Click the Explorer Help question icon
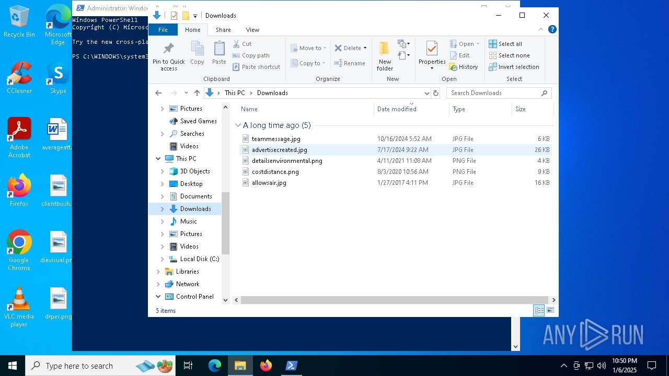669x376 pixels. (552, 29)
